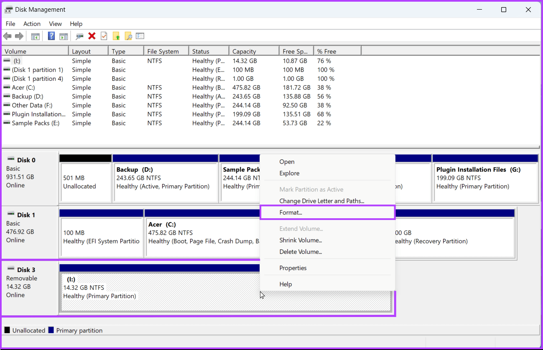Image resolution: width=543 pixels, height=350 pixels.
Task: Open the File menu
Action: click(10, 24)
